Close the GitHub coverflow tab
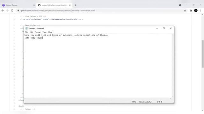204x114 pixels. click(x=70, y=5)
